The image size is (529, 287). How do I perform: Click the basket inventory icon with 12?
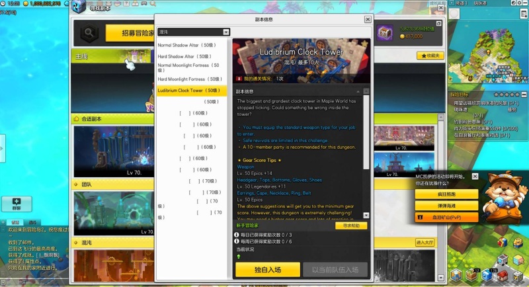point(471,275)
